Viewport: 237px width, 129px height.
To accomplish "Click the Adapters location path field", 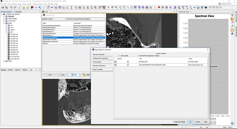I will [x=85, y=19].
